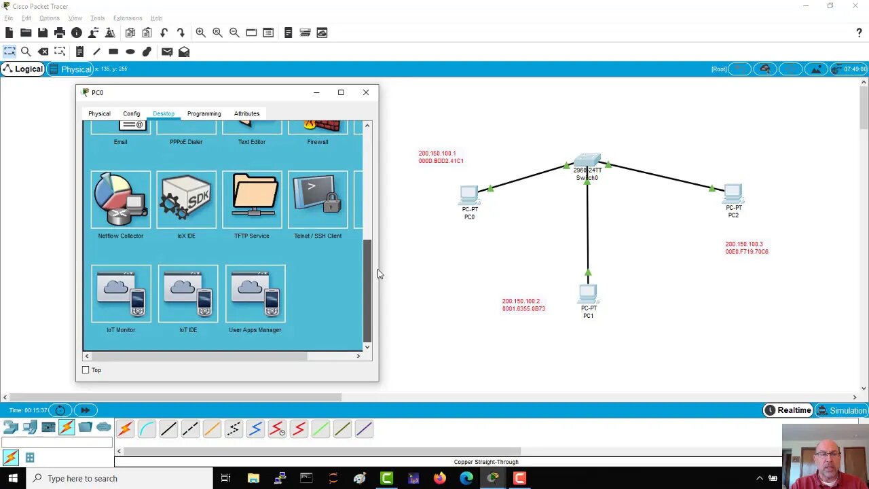Open the Network Information icon
This screenshot has width=869, height=489.
click(x=77, y=33)
